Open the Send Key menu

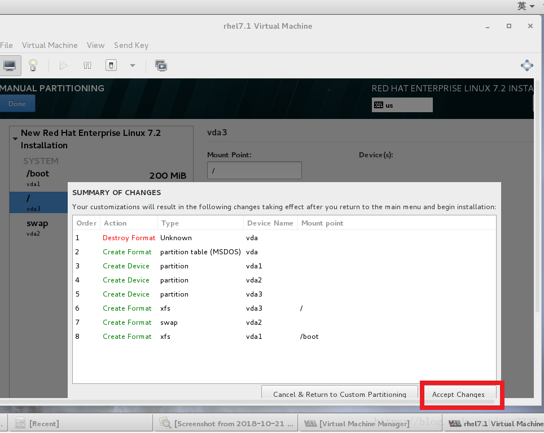pyautogui.click(x=131, y=46)
